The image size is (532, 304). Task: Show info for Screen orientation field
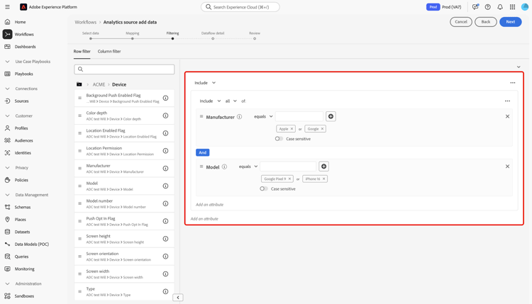tap(165, 257)
